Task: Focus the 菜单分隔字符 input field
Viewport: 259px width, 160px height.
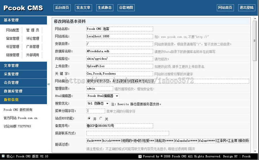Action: 96,111
